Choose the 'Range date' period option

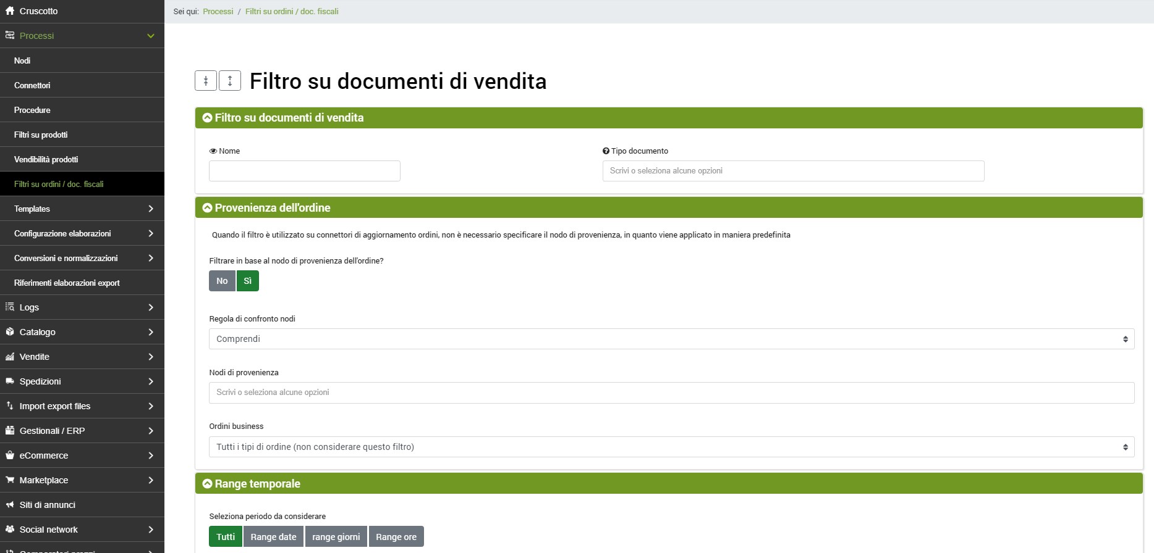273,537
